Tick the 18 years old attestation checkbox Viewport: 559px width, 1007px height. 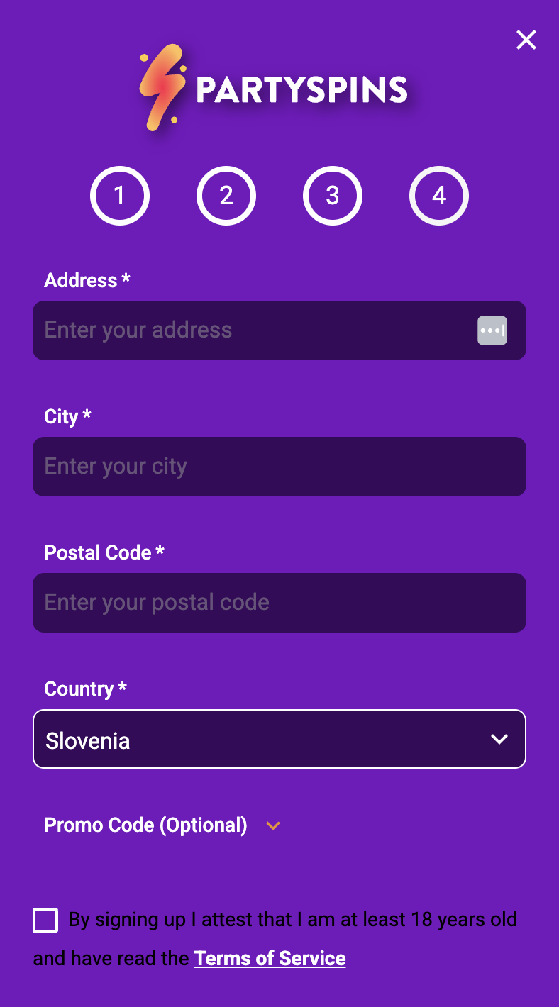point(45,920)
